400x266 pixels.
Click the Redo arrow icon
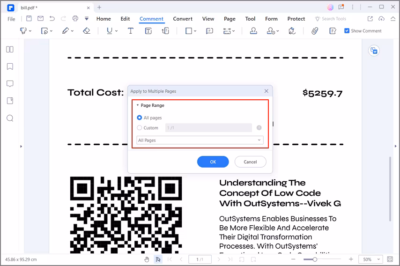pyautogui.click(x=63, y=18)
